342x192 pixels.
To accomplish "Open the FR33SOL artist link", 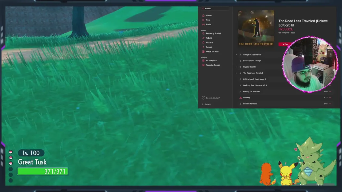I will click(286, 29).
